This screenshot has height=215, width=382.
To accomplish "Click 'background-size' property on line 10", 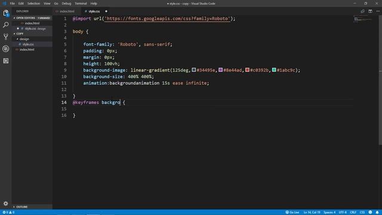I will point(103,76).
